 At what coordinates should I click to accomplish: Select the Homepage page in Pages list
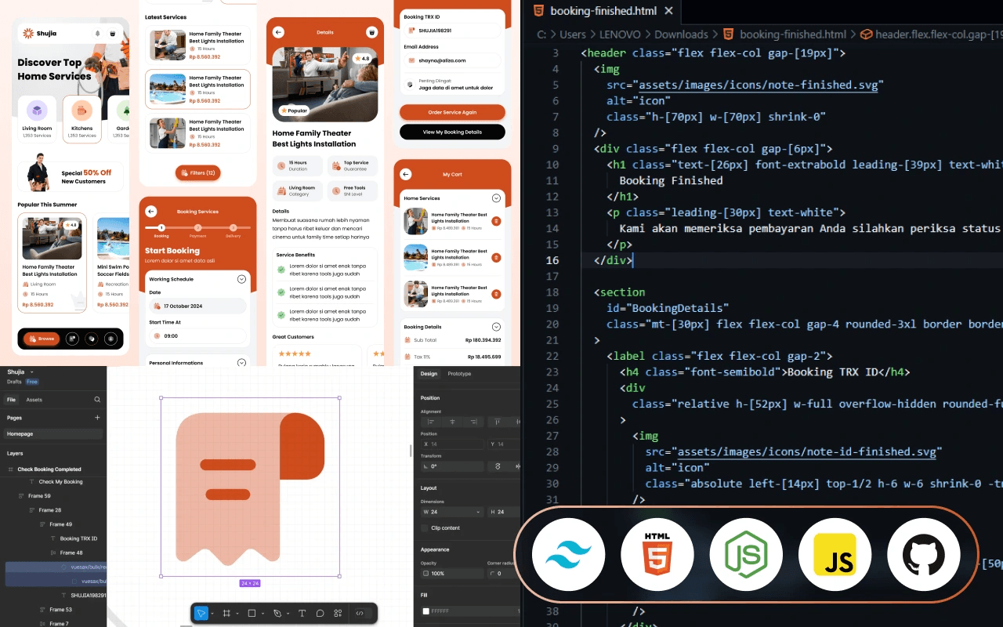(x=53, y=433)
